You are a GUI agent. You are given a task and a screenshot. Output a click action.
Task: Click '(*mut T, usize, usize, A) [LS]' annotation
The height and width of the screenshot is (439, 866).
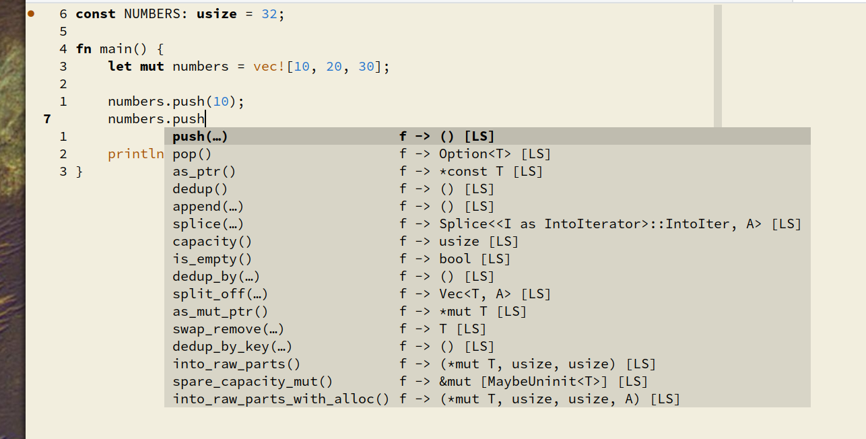560,399
